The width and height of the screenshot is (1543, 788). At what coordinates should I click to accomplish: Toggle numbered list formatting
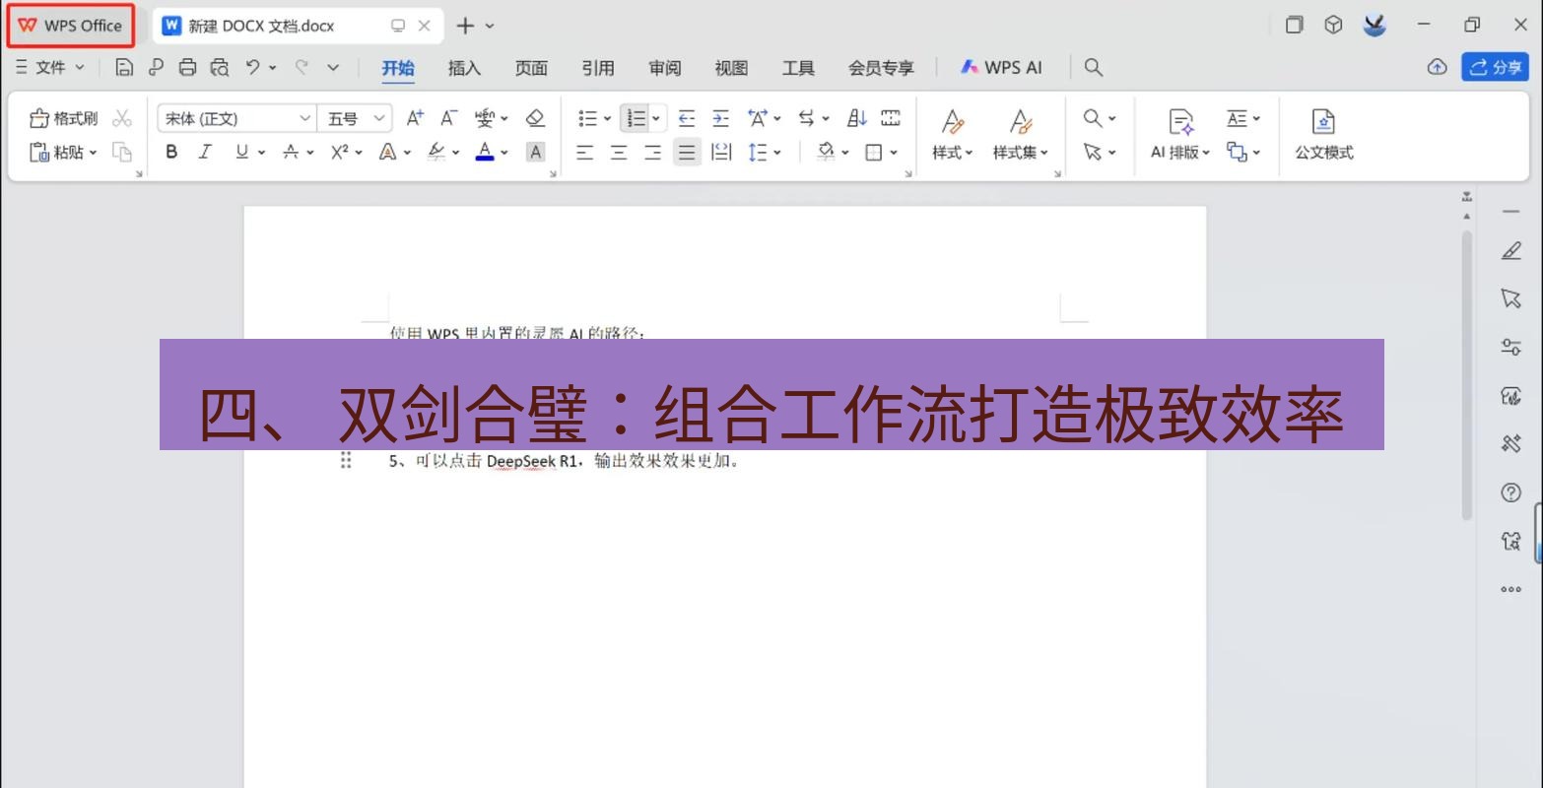tap(636, 118)
